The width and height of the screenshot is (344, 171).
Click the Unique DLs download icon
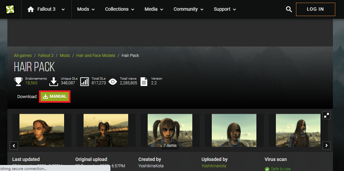54,82
